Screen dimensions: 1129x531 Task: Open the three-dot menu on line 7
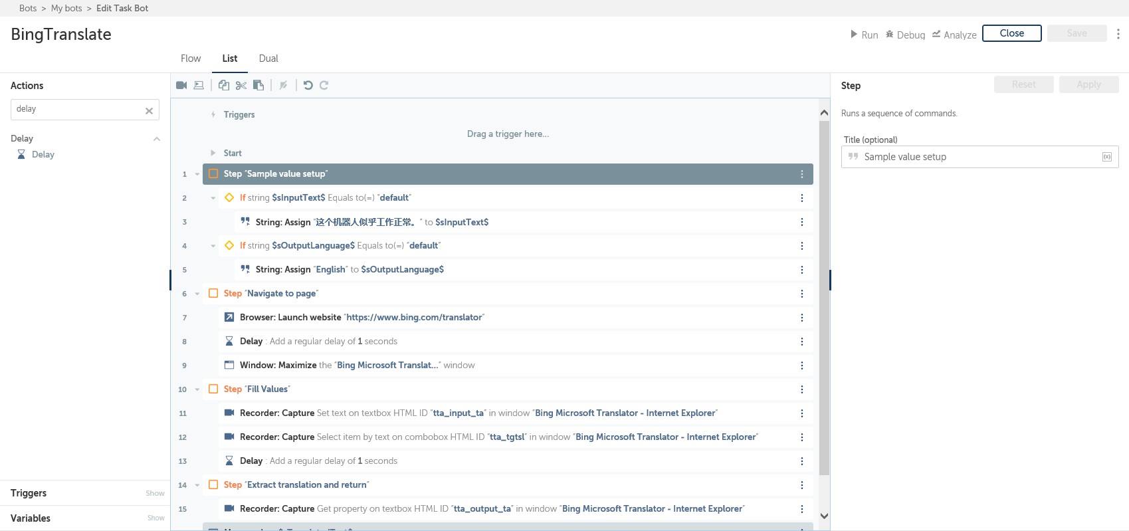[x=801, y=318]
